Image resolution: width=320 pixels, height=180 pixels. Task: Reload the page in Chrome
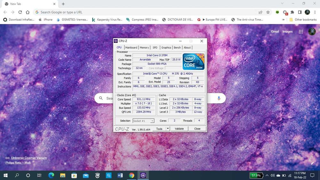click(x=20, y=12)
